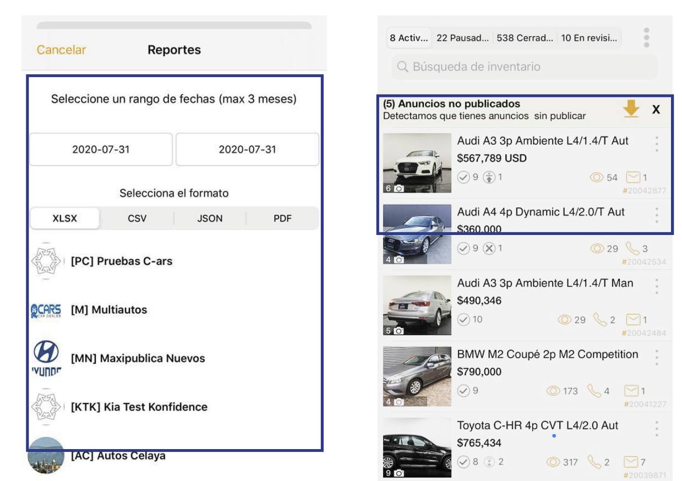
Task: Pick [MN] Maxipublica Nuevos from the list
Action: coord(174,358)
